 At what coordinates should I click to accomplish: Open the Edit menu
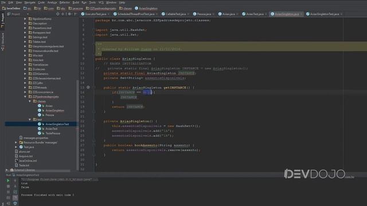click(11, 2)
